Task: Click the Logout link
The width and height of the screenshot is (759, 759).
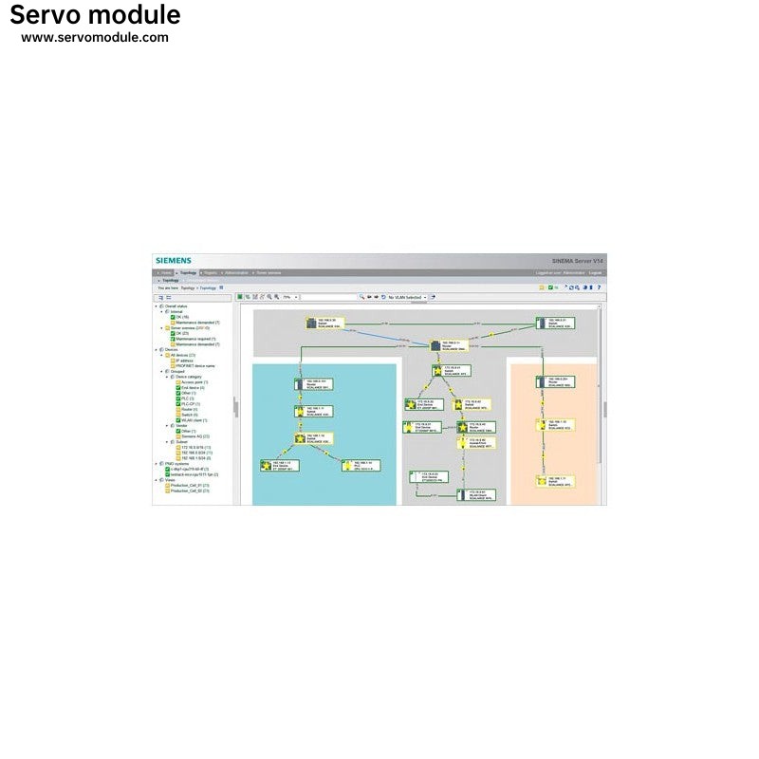Action: point(595,273)
